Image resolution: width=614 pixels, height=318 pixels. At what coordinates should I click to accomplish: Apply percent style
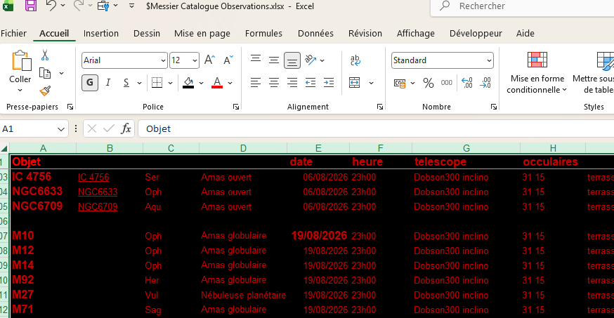coord(429,83)
